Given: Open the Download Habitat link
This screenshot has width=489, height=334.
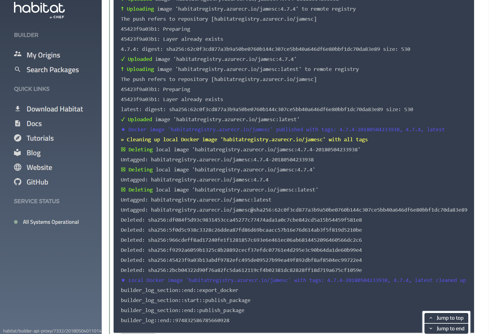Looking at the screenshot, I should [x=55, y=109].
